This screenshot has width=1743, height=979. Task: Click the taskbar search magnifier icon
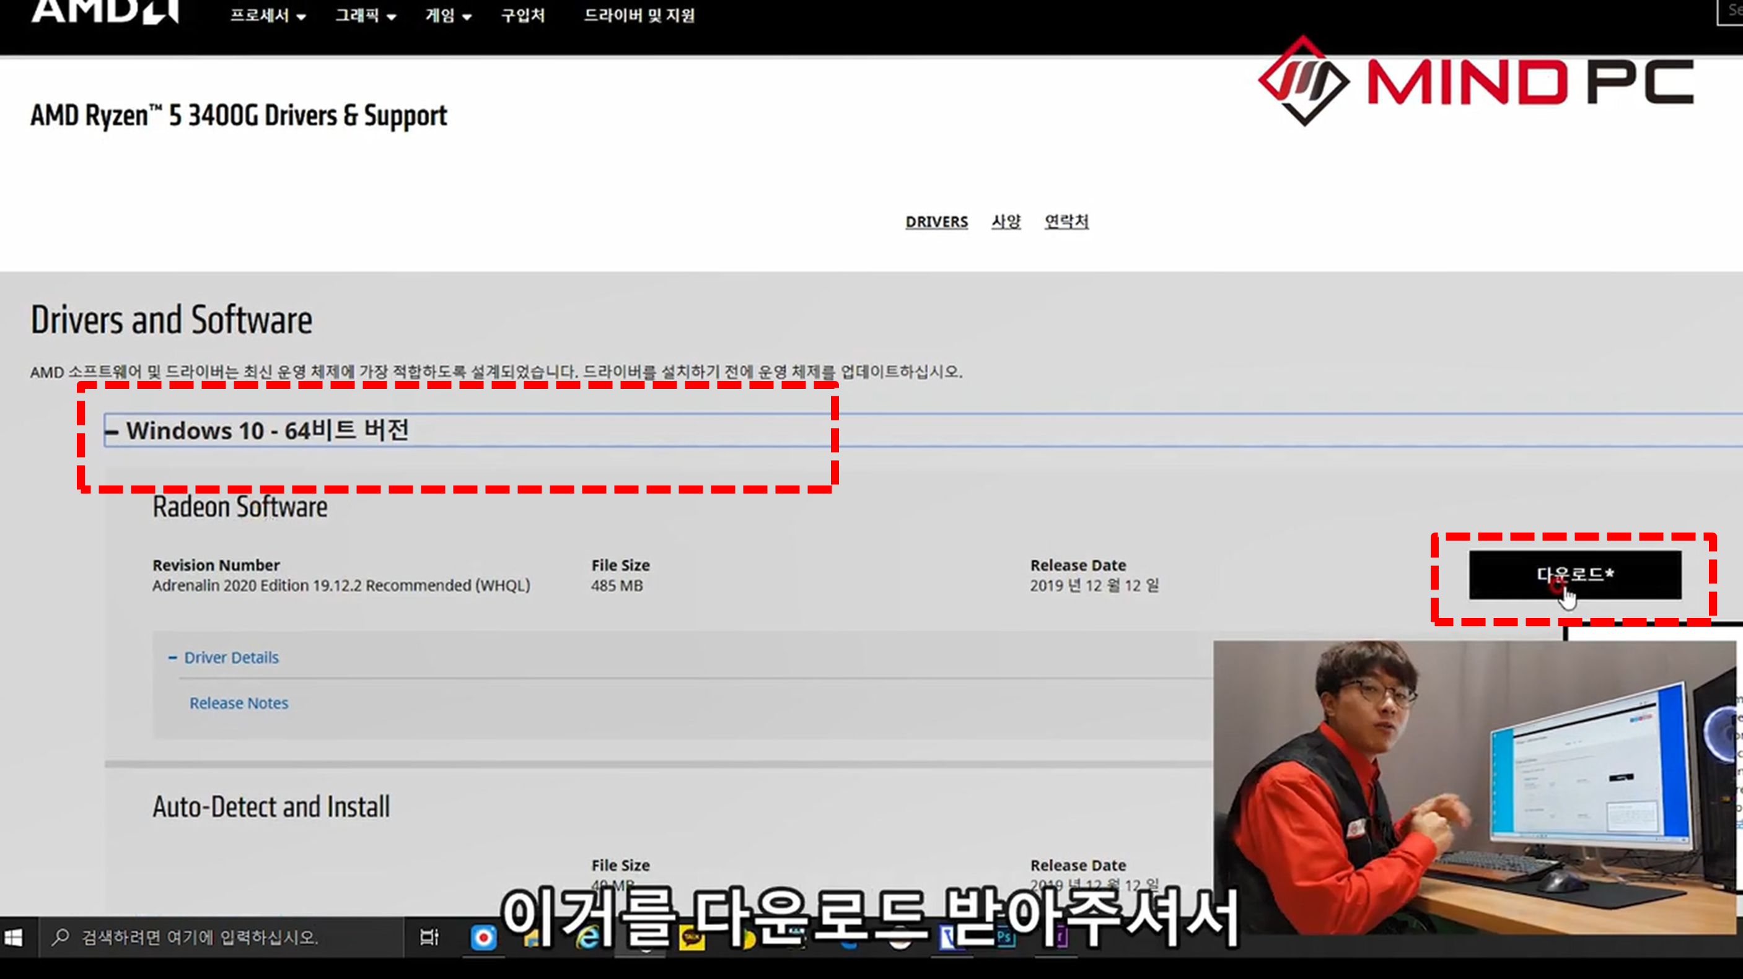61,937
